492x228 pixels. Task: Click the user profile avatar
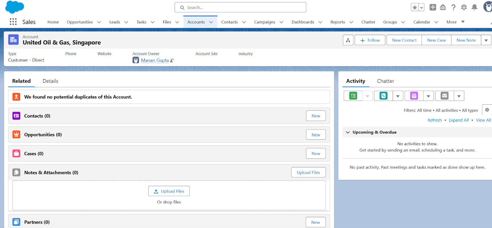click(x=488, y=7)
